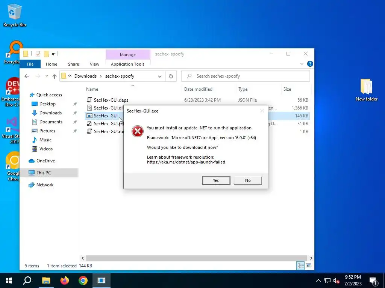This screenshot has width=385, height=288.
Task: Open Music in the navigation pane
Action: point(45,140)
